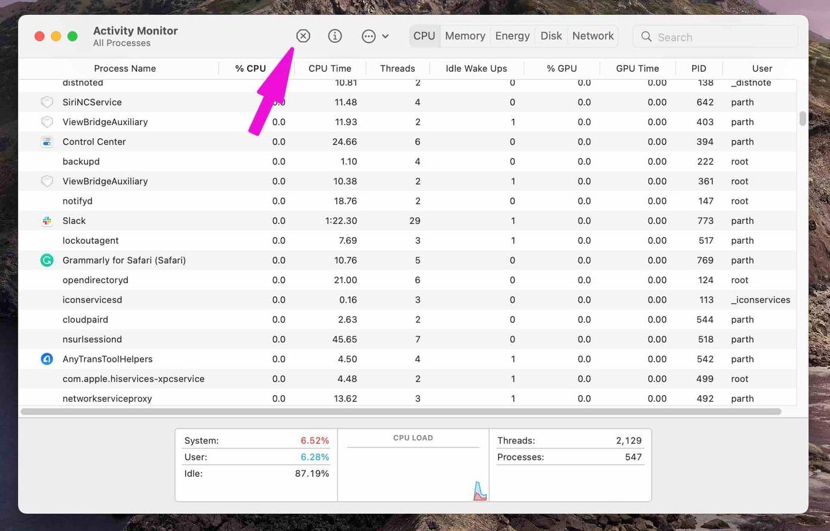This screenshot has width=830, height=531.
Task: Click the System 6.52% value
Action: click(315, 440)
